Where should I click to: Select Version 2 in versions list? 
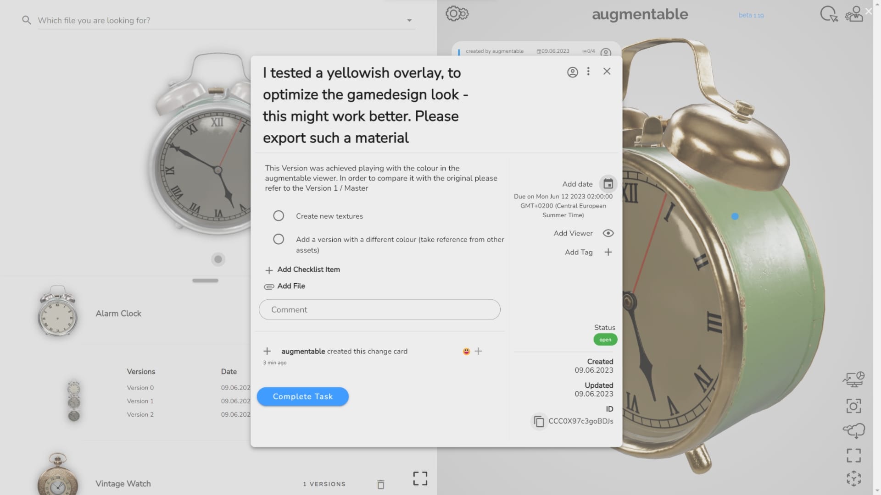(x=140, y=414)
